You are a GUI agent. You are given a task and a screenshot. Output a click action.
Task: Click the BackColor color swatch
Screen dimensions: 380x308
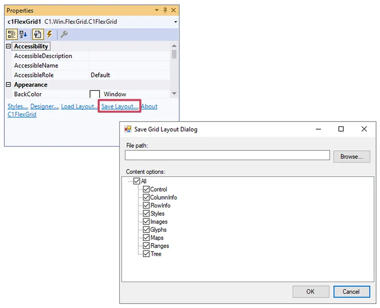95,94
